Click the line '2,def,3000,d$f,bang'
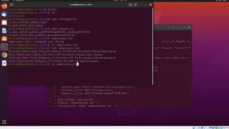229x129 pixels. click(x=25, y=25)
